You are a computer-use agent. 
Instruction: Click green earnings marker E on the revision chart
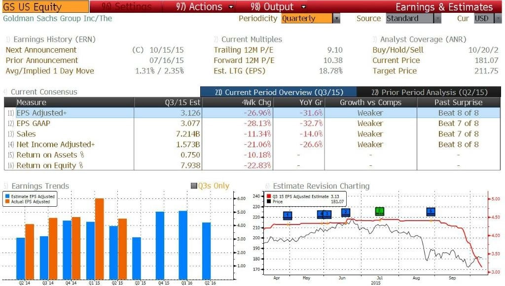pos(380,211)
